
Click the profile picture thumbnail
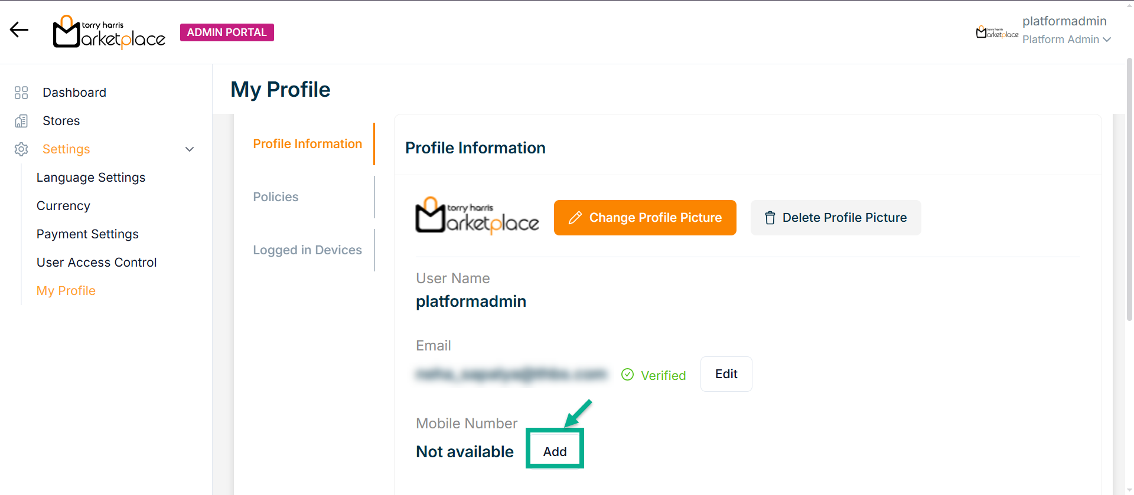click(477, 217)
